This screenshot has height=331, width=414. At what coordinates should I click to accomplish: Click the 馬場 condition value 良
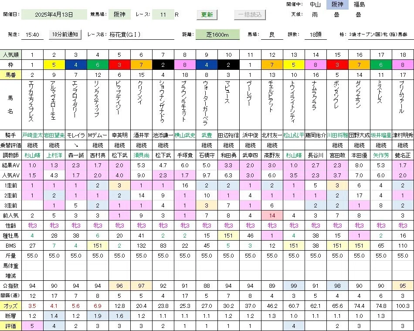[272, 34]
